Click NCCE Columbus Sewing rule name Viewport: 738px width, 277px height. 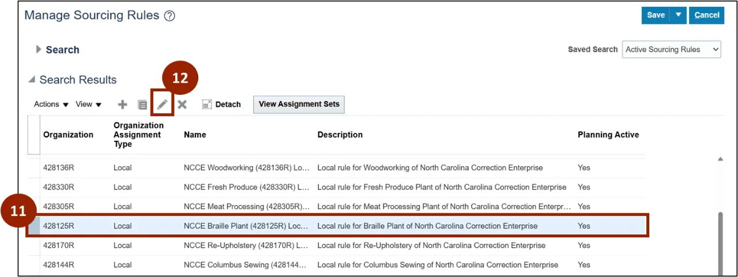pyautogui.click(x=246, y=265)
